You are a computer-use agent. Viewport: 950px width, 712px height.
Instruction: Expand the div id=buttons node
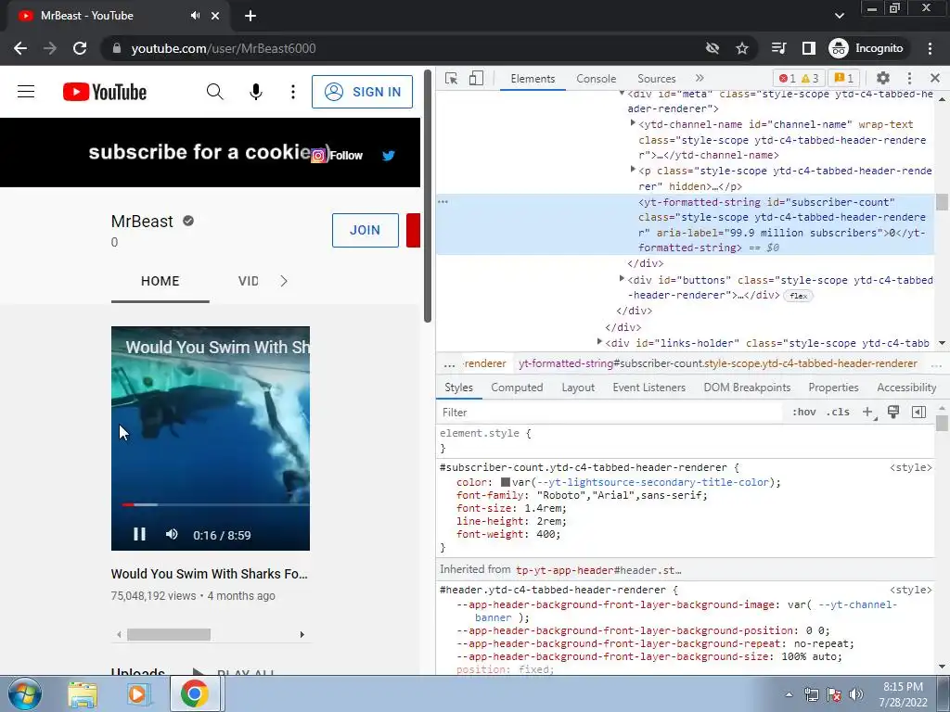click(x=622, y=279)
